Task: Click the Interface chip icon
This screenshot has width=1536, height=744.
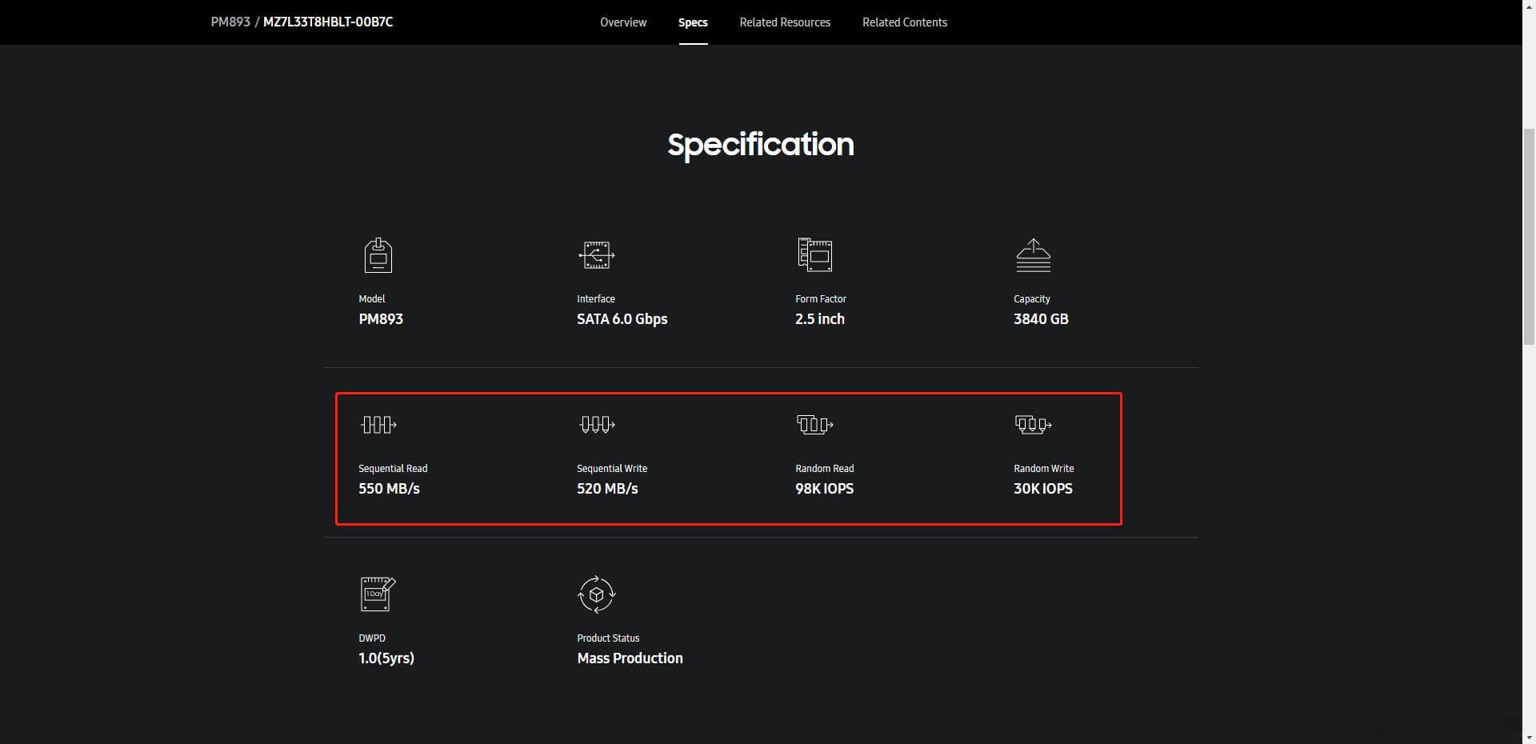Action: [597, 255]
